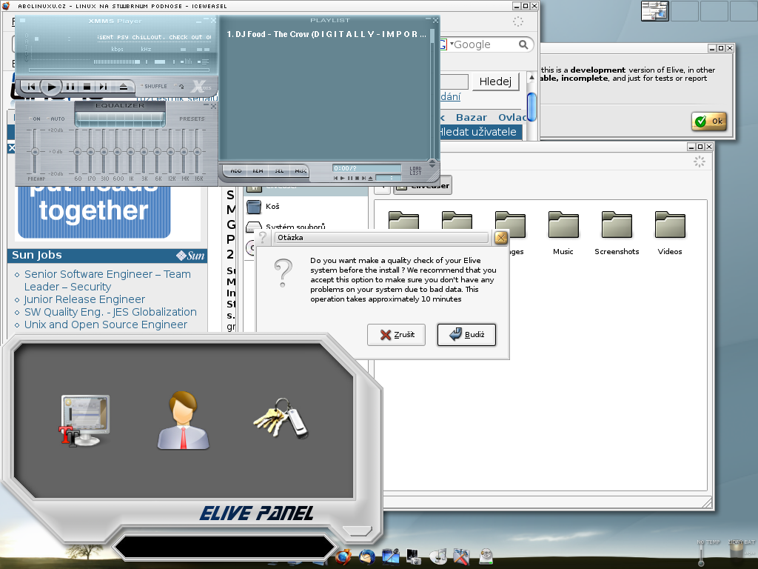Launch Thunderbird from the bottom dock
758x569 pixels.
(367, 556)
